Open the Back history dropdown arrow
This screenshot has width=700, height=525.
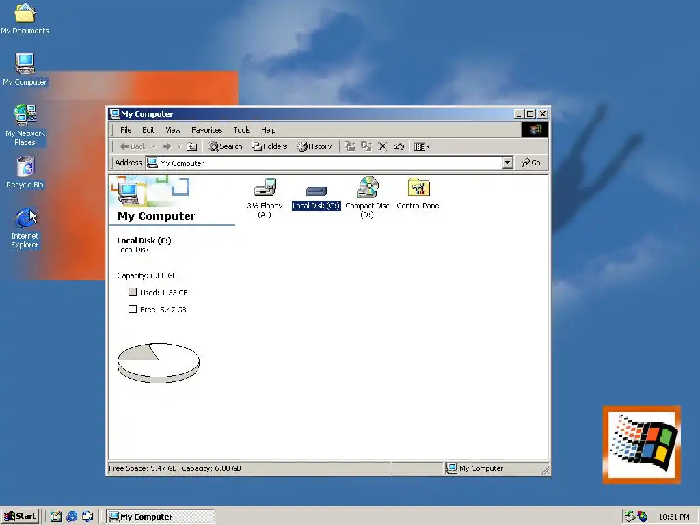pyautogui.click(x=154, y=146)
